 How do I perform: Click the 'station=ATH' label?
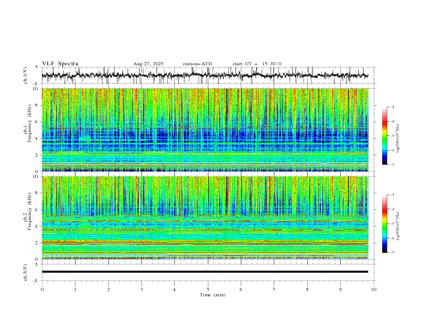pos(197,64)
